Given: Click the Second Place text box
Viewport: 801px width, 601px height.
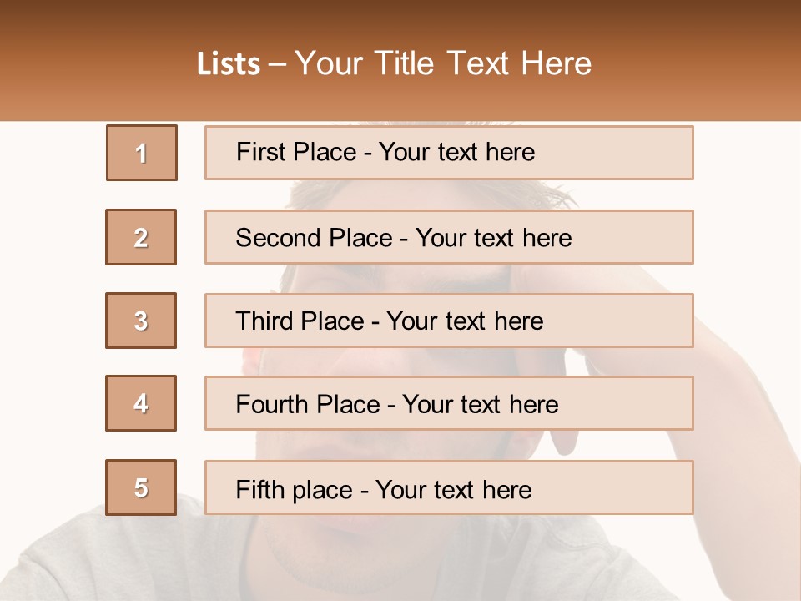Looking at the screenshot, I should pos(449,237).
